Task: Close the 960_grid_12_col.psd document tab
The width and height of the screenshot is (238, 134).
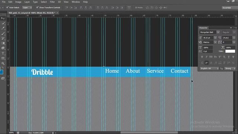Action: point(57,13)
